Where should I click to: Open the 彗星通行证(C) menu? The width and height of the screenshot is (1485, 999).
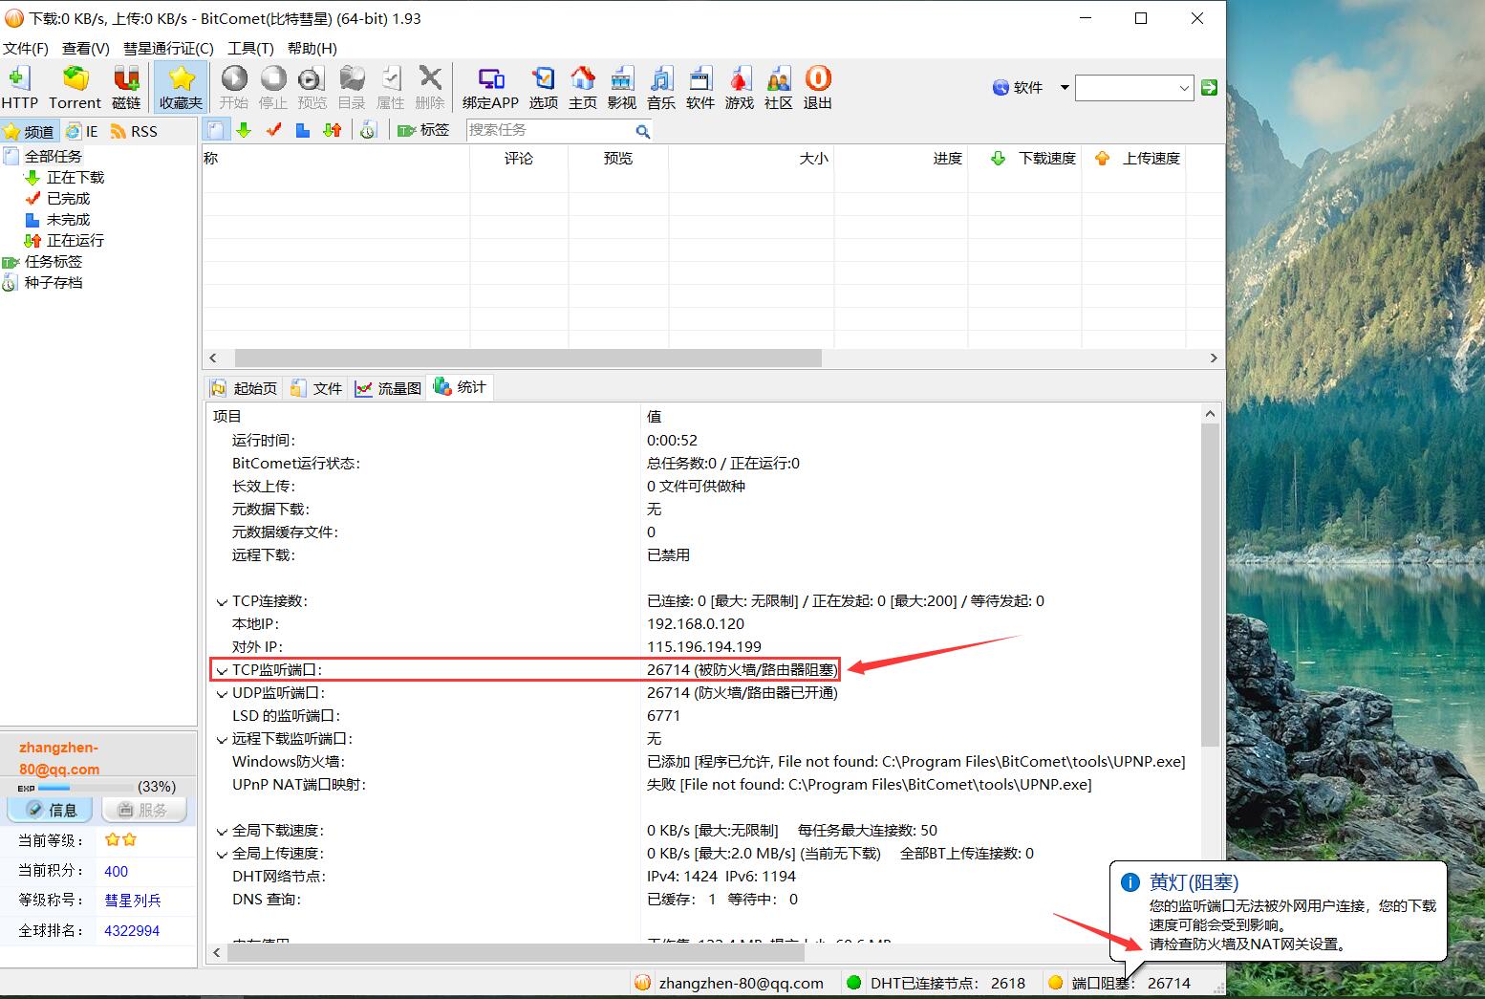168,48
